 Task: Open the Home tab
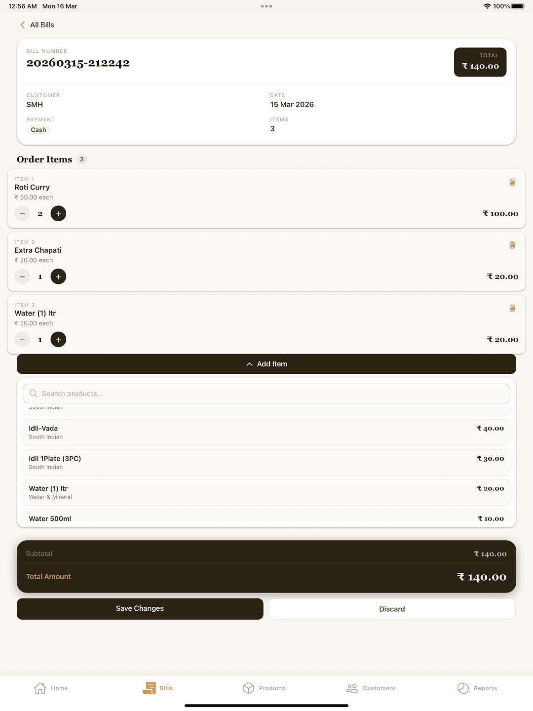click(51, 688)
